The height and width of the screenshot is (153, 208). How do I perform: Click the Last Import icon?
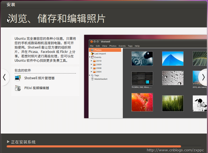pos(92,54)
